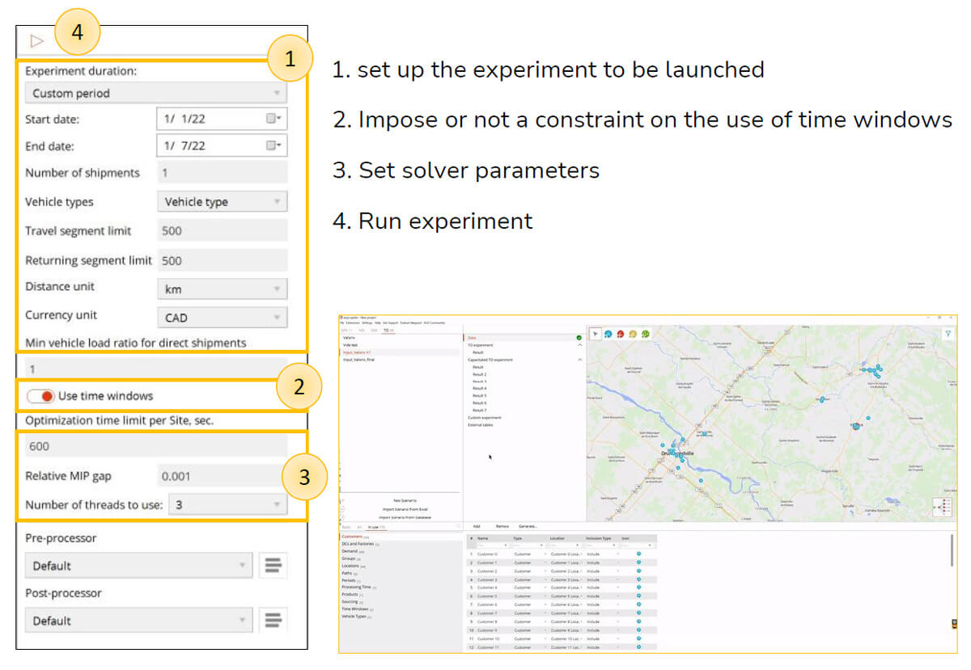Viewport: 971px width, 670px height.
Task: Open the Start date calendar picker
Action: pos(274,118)
